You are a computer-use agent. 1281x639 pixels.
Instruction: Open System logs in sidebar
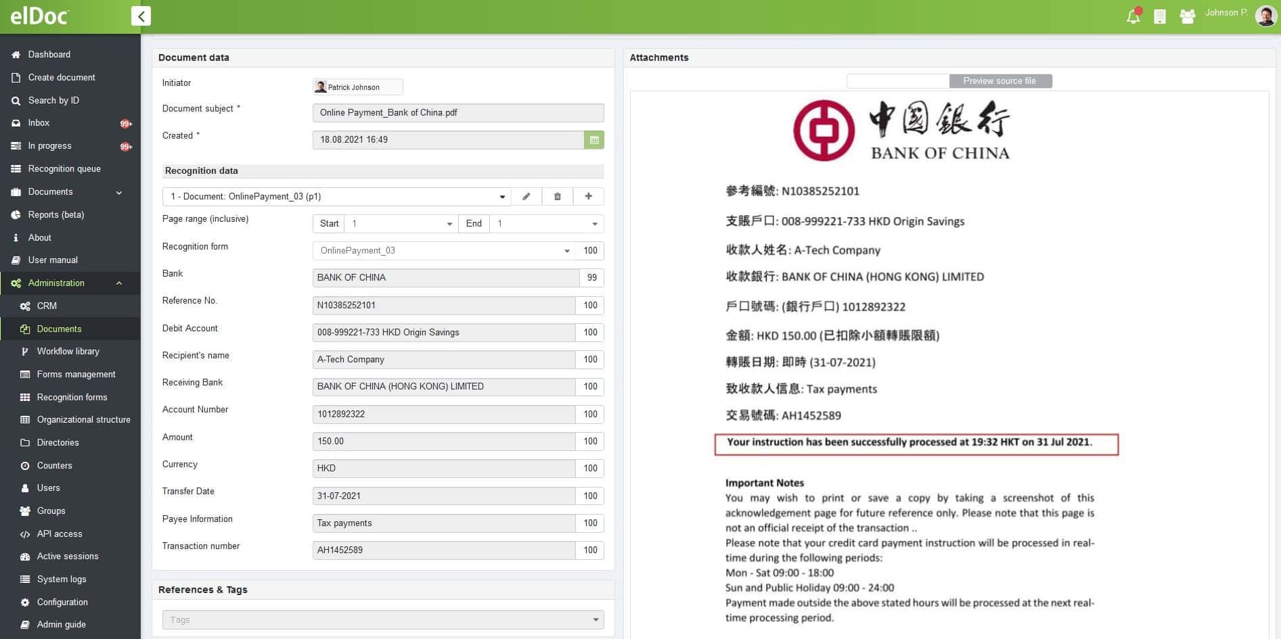point(62,579)
